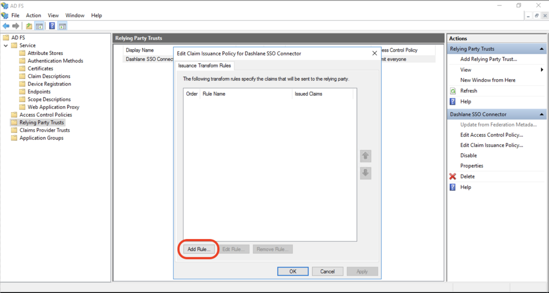Click the Apply button
Image resolution: width=549 pixels, height=293 pixels.
pos(362,272)
